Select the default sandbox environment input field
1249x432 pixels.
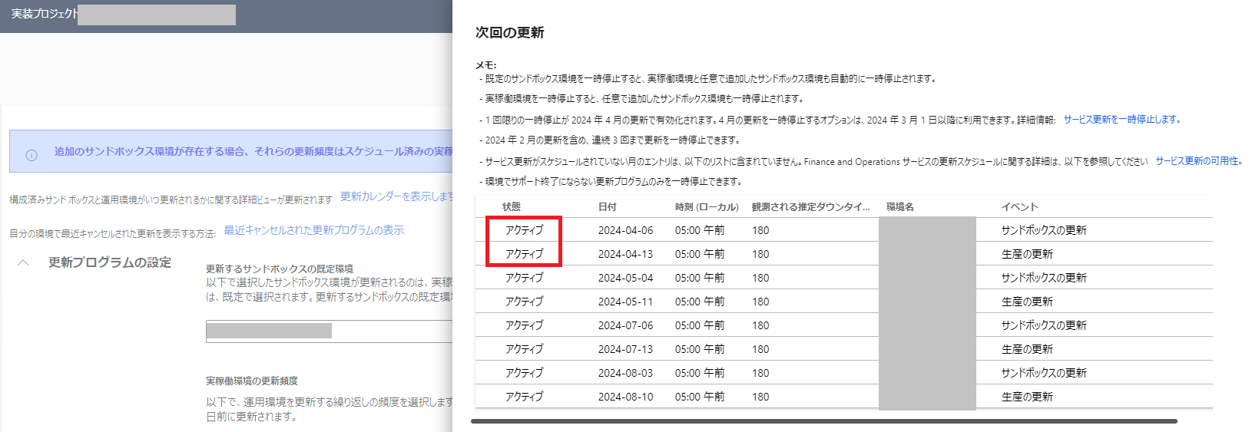(329, 331)
